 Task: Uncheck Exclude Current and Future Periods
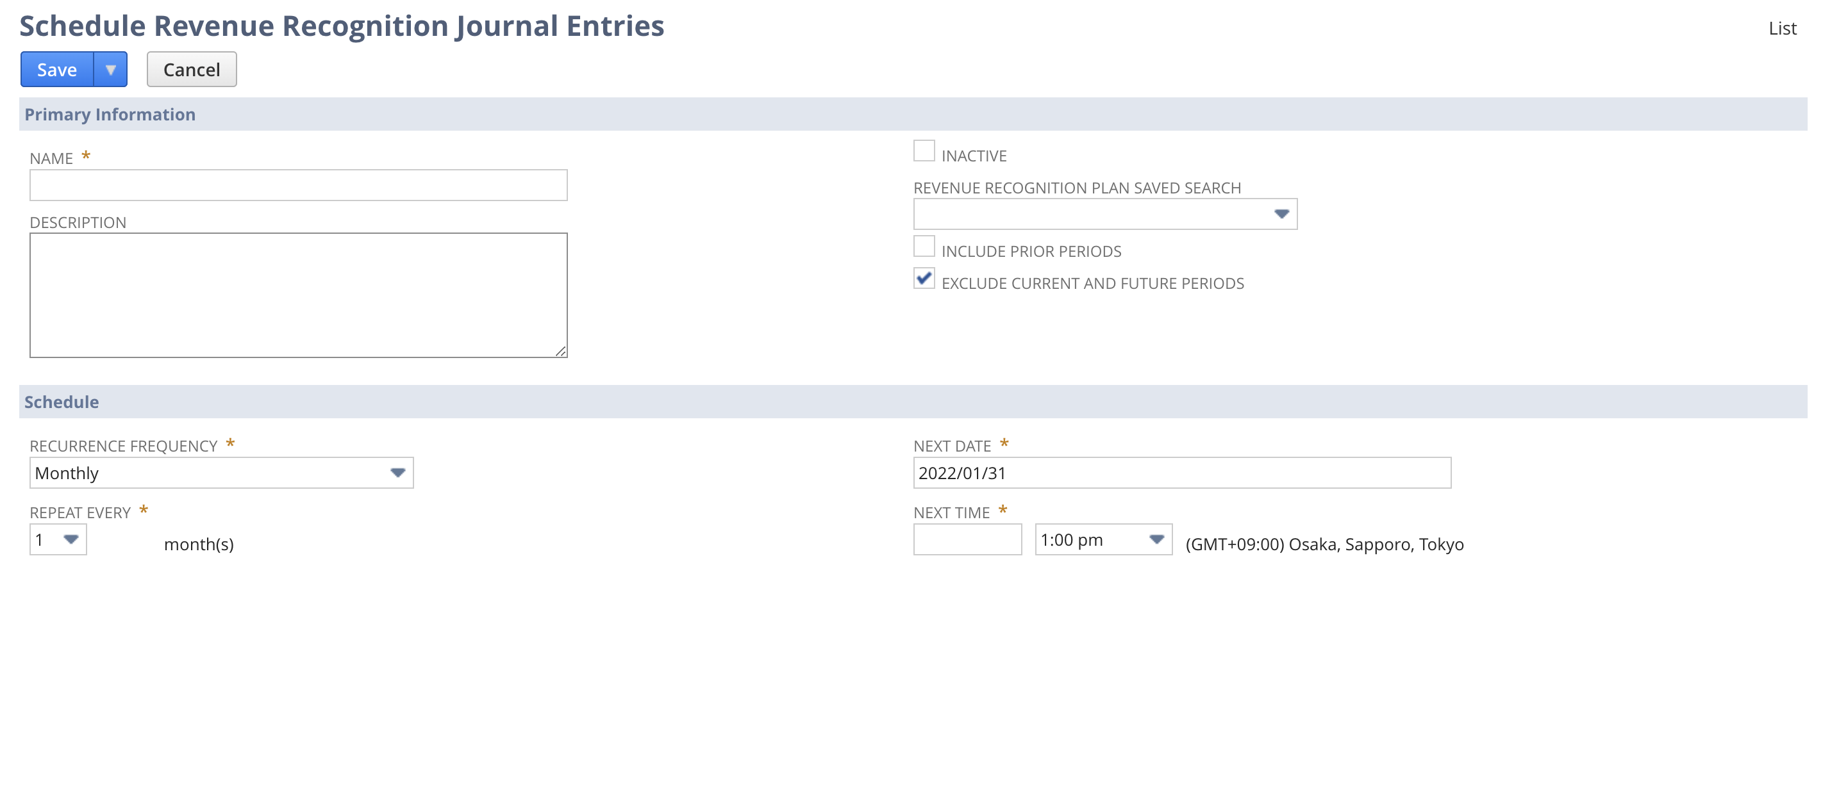[x=924, y=279]
